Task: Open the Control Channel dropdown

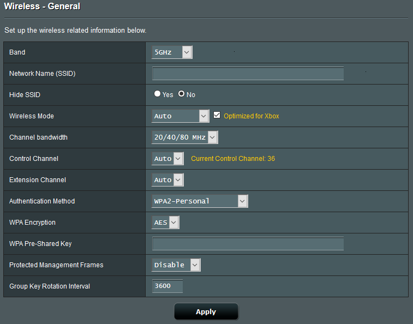Action: 167,159
